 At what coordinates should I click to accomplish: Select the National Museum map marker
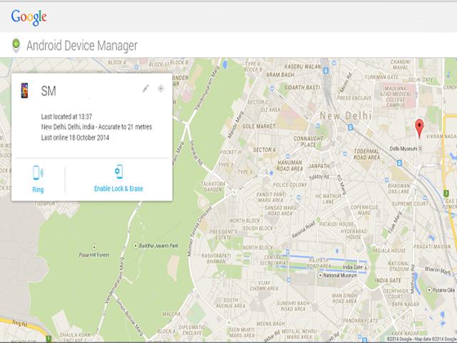[x=318, y=275]
